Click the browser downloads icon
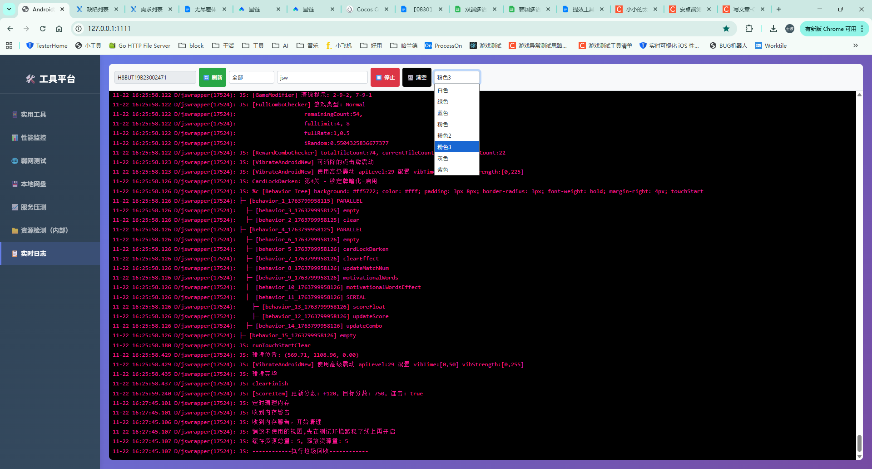Viewport: 872px width, 469px height. click(773, 28)
